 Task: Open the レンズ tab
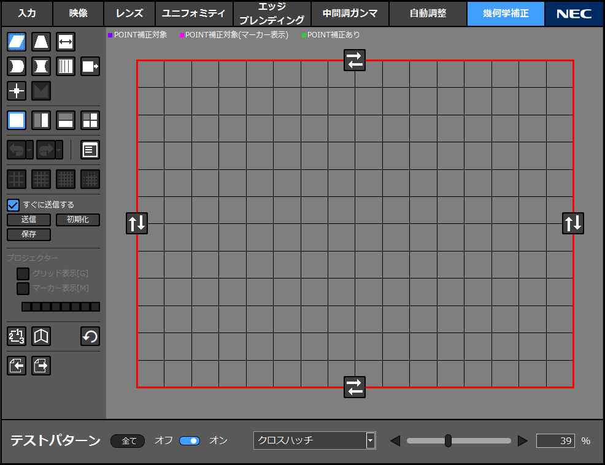click(x=129, y=13)
